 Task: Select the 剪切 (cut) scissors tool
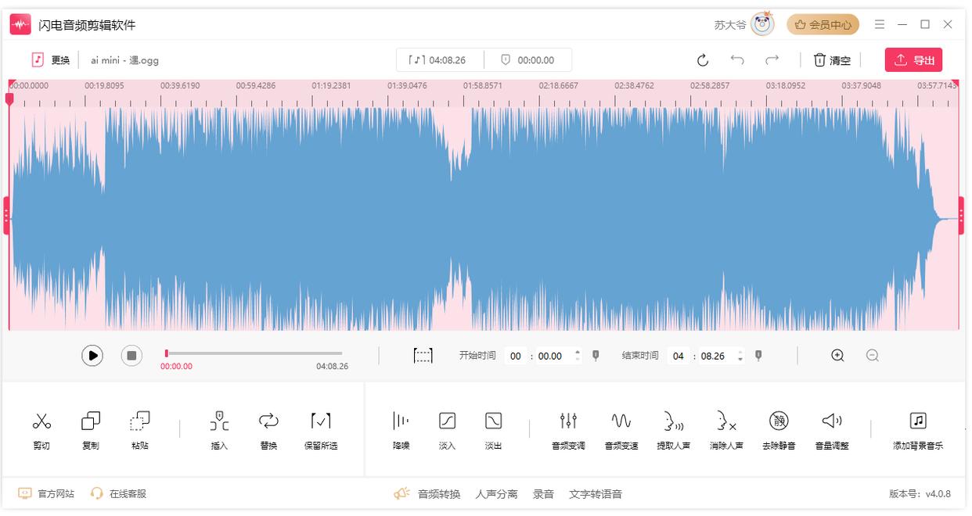click(41, 422)
